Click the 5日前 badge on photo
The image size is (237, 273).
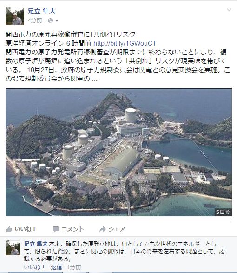click(x=223, y=212)
